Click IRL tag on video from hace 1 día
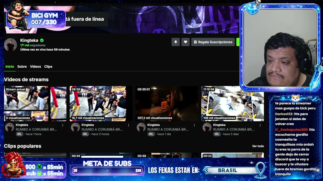This screenshot has width=323, height=181. [151, 134]
